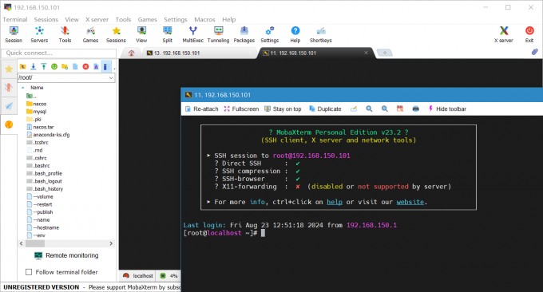The image size is (543, 292).
Task: Open the star Sessions toolbar icon
Action: tap(116, 34)
